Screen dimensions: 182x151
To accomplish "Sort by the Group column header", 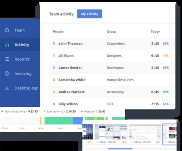I will coord(111,32).
